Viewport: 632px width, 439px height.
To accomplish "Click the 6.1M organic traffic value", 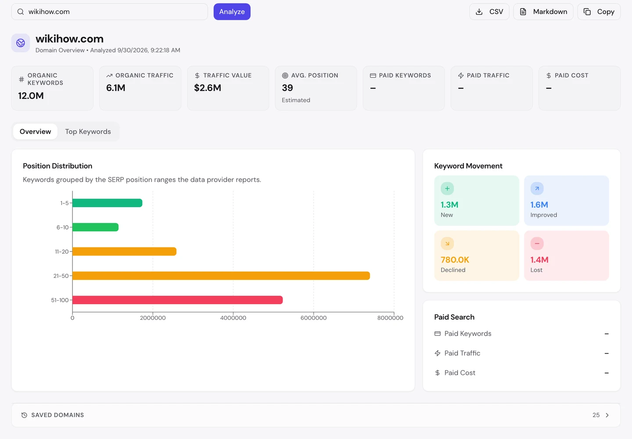I will click(116, 88).
